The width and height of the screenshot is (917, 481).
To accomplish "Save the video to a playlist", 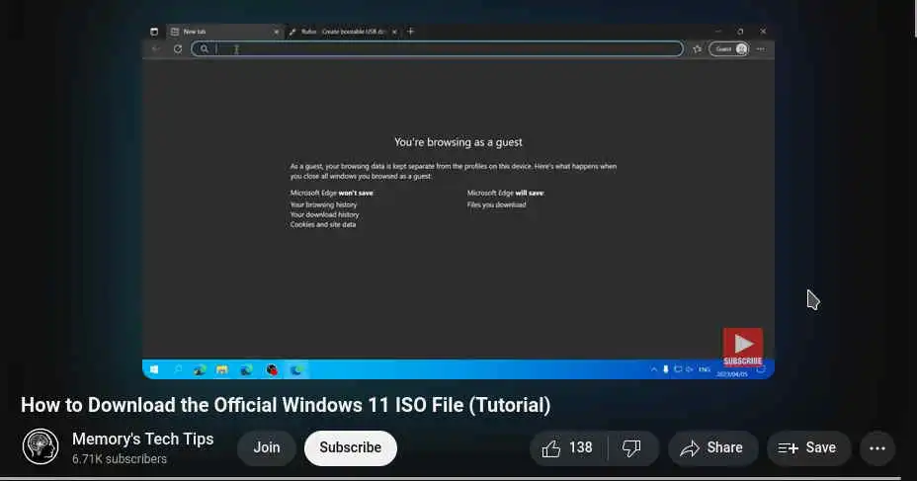I will 808,448.
